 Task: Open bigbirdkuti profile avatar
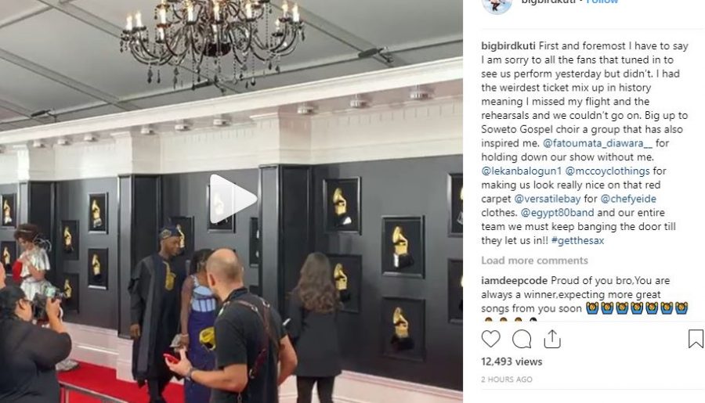click(497, 5)
